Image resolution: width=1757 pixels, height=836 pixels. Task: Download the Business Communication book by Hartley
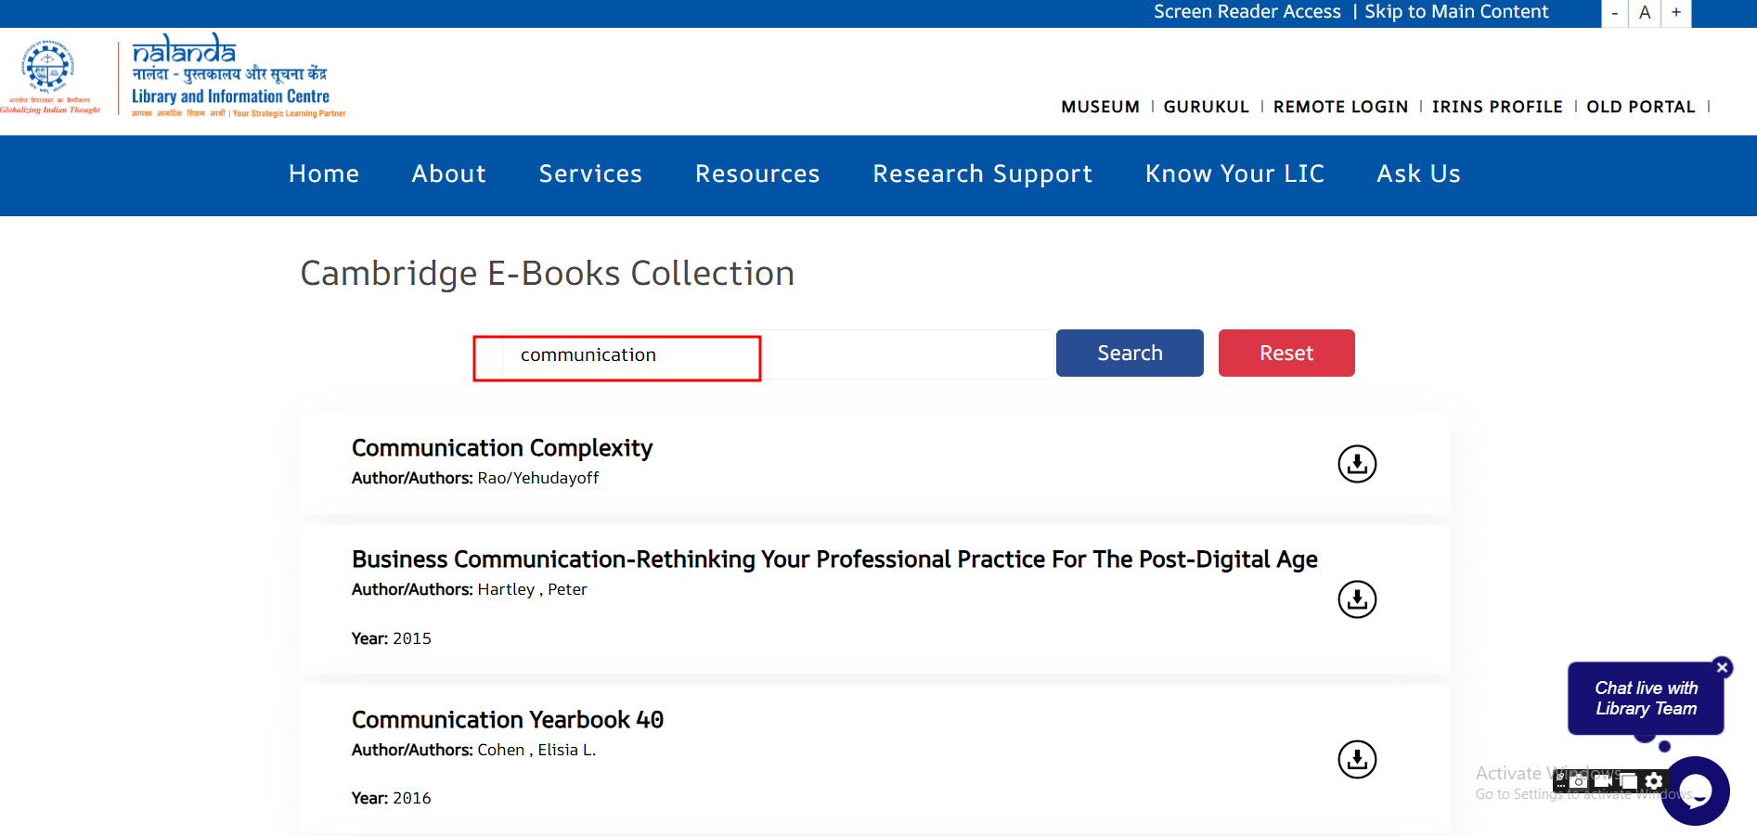[x=1356, y=599]
